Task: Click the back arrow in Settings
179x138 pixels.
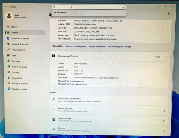Action: tap(6, 7)
